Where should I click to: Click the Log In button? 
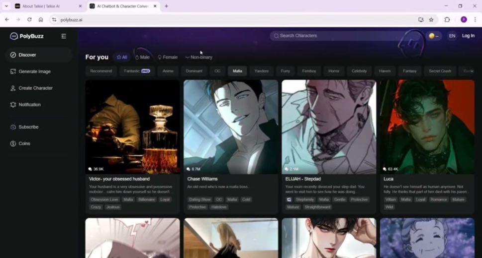(x=468, y=36)
